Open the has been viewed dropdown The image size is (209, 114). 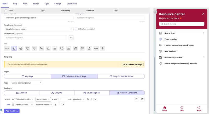44,105
